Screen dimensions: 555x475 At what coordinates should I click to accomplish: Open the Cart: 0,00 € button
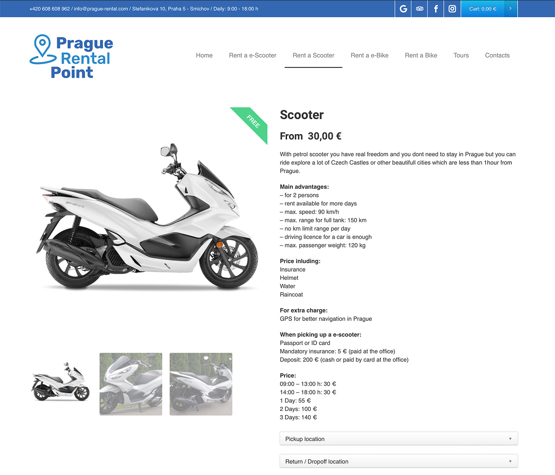(483, 9)
